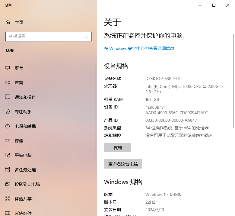Click the 设备名称 label
Screen dimensions: 235x216
pos(113,79)
